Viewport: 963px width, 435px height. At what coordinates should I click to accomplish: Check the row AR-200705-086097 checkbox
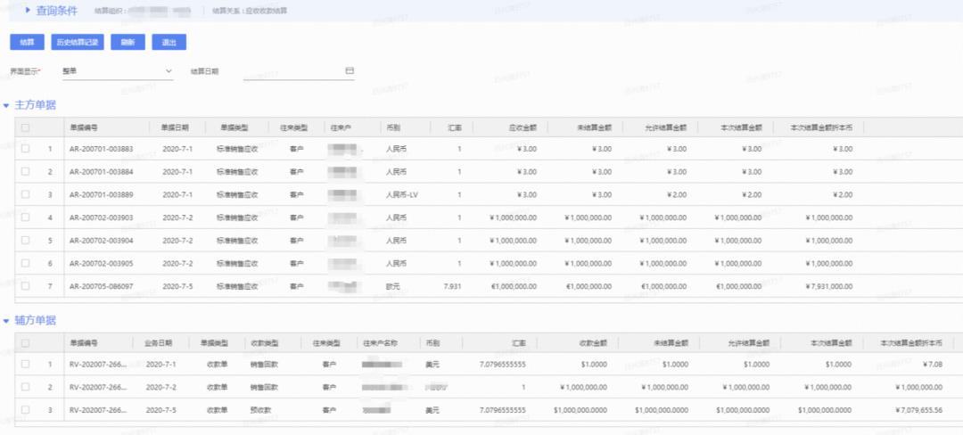(x=25, y=285)
